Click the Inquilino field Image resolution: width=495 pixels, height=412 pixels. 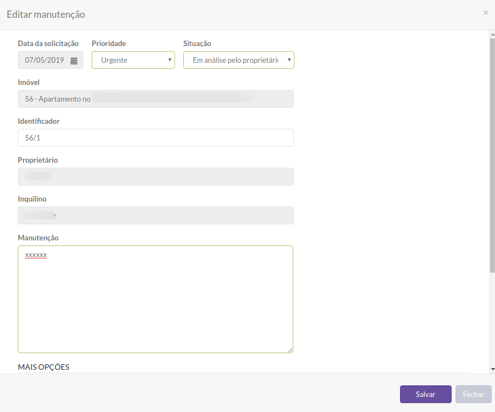156,215
